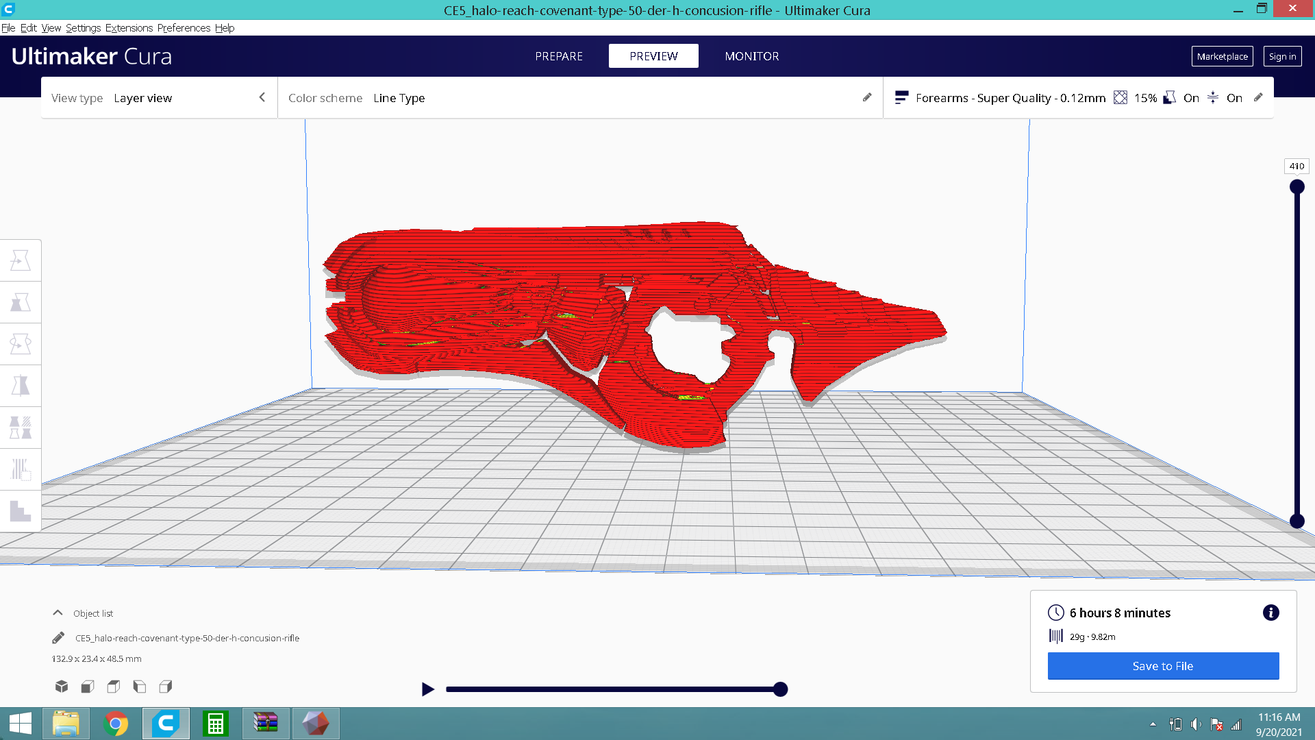Open Per Model Settings tool
This screenshot has width=1315, height=740.
(21, 428)
